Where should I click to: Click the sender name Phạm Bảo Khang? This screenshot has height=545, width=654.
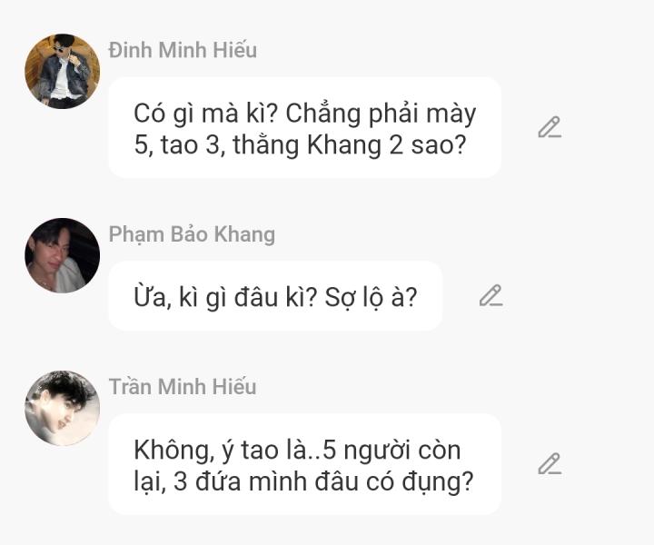coord(192,234)
